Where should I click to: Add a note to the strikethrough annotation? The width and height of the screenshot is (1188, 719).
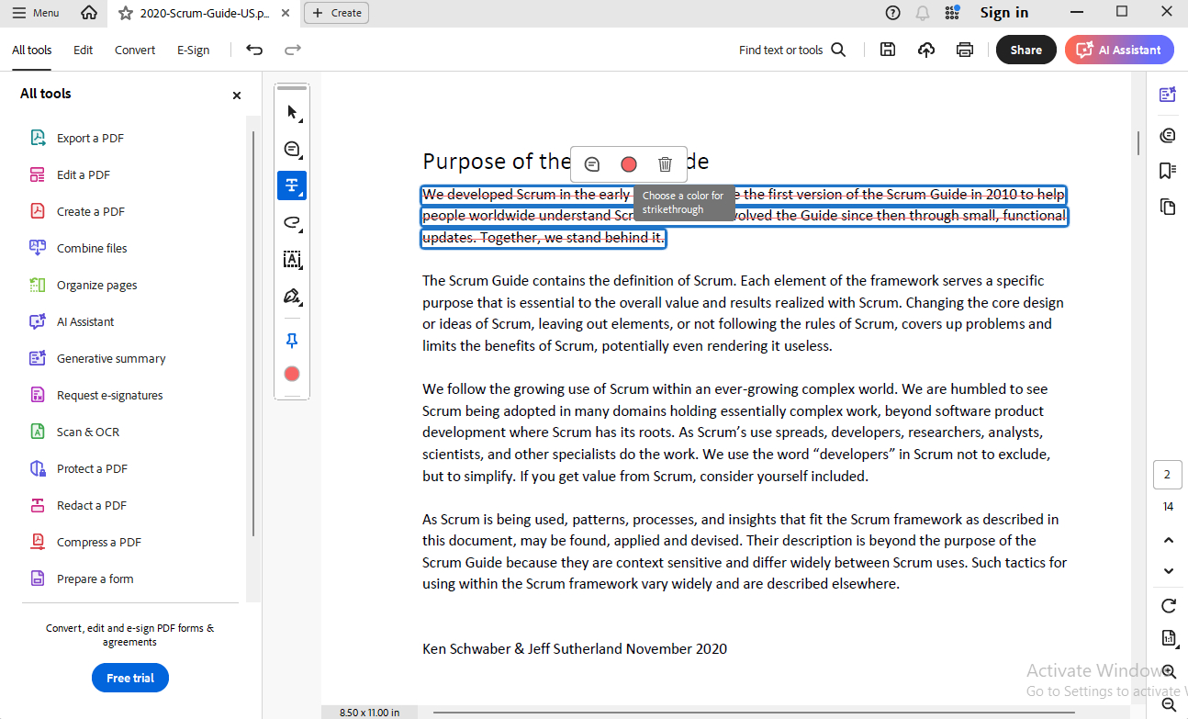(x=592, y=164)
